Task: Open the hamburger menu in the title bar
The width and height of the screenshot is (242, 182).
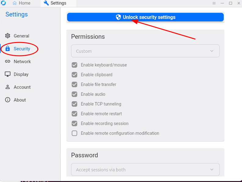Action: pos(214,3)
